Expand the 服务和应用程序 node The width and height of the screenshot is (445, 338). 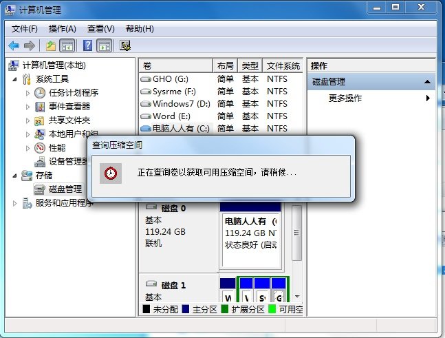[x=14, y=203]
